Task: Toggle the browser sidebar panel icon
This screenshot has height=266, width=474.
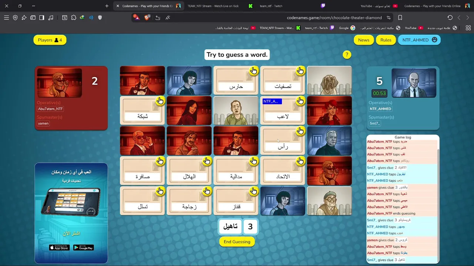Action: coord(41,18)
